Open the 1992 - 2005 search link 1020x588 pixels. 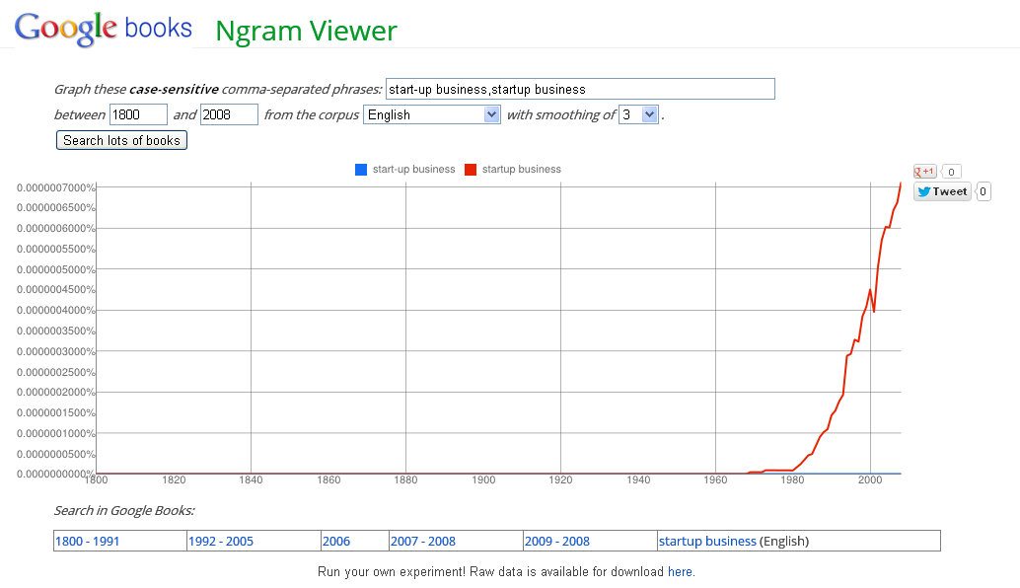(x=221, y=542)
